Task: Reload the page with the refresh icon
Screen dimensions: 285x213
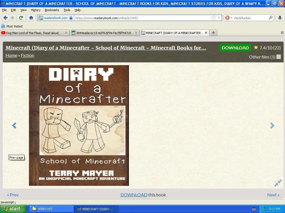Action: 21,18
